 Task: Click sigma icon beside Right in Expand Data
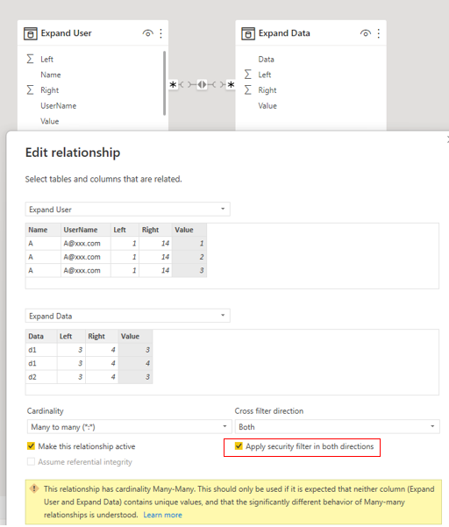[x=248, y=90]
